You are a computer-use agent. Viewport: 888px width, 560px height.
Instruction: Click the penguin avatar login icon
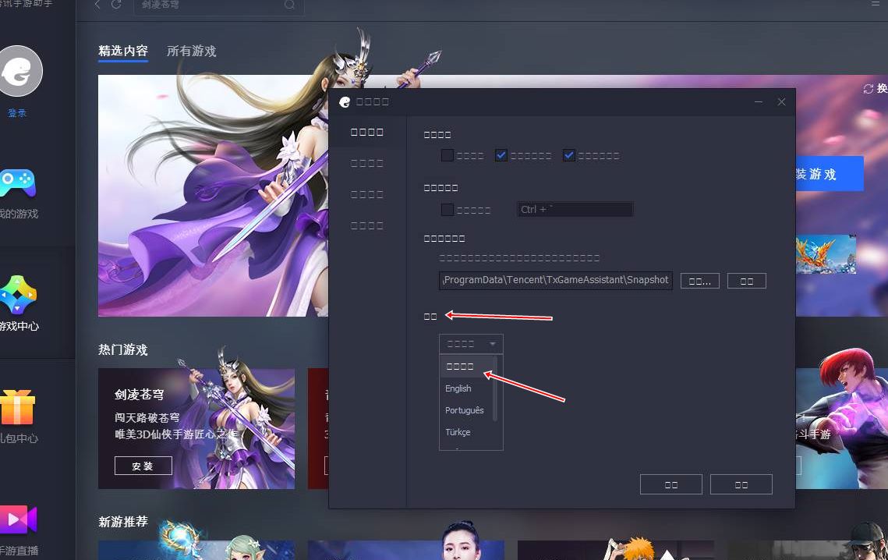tap(19, 72)
